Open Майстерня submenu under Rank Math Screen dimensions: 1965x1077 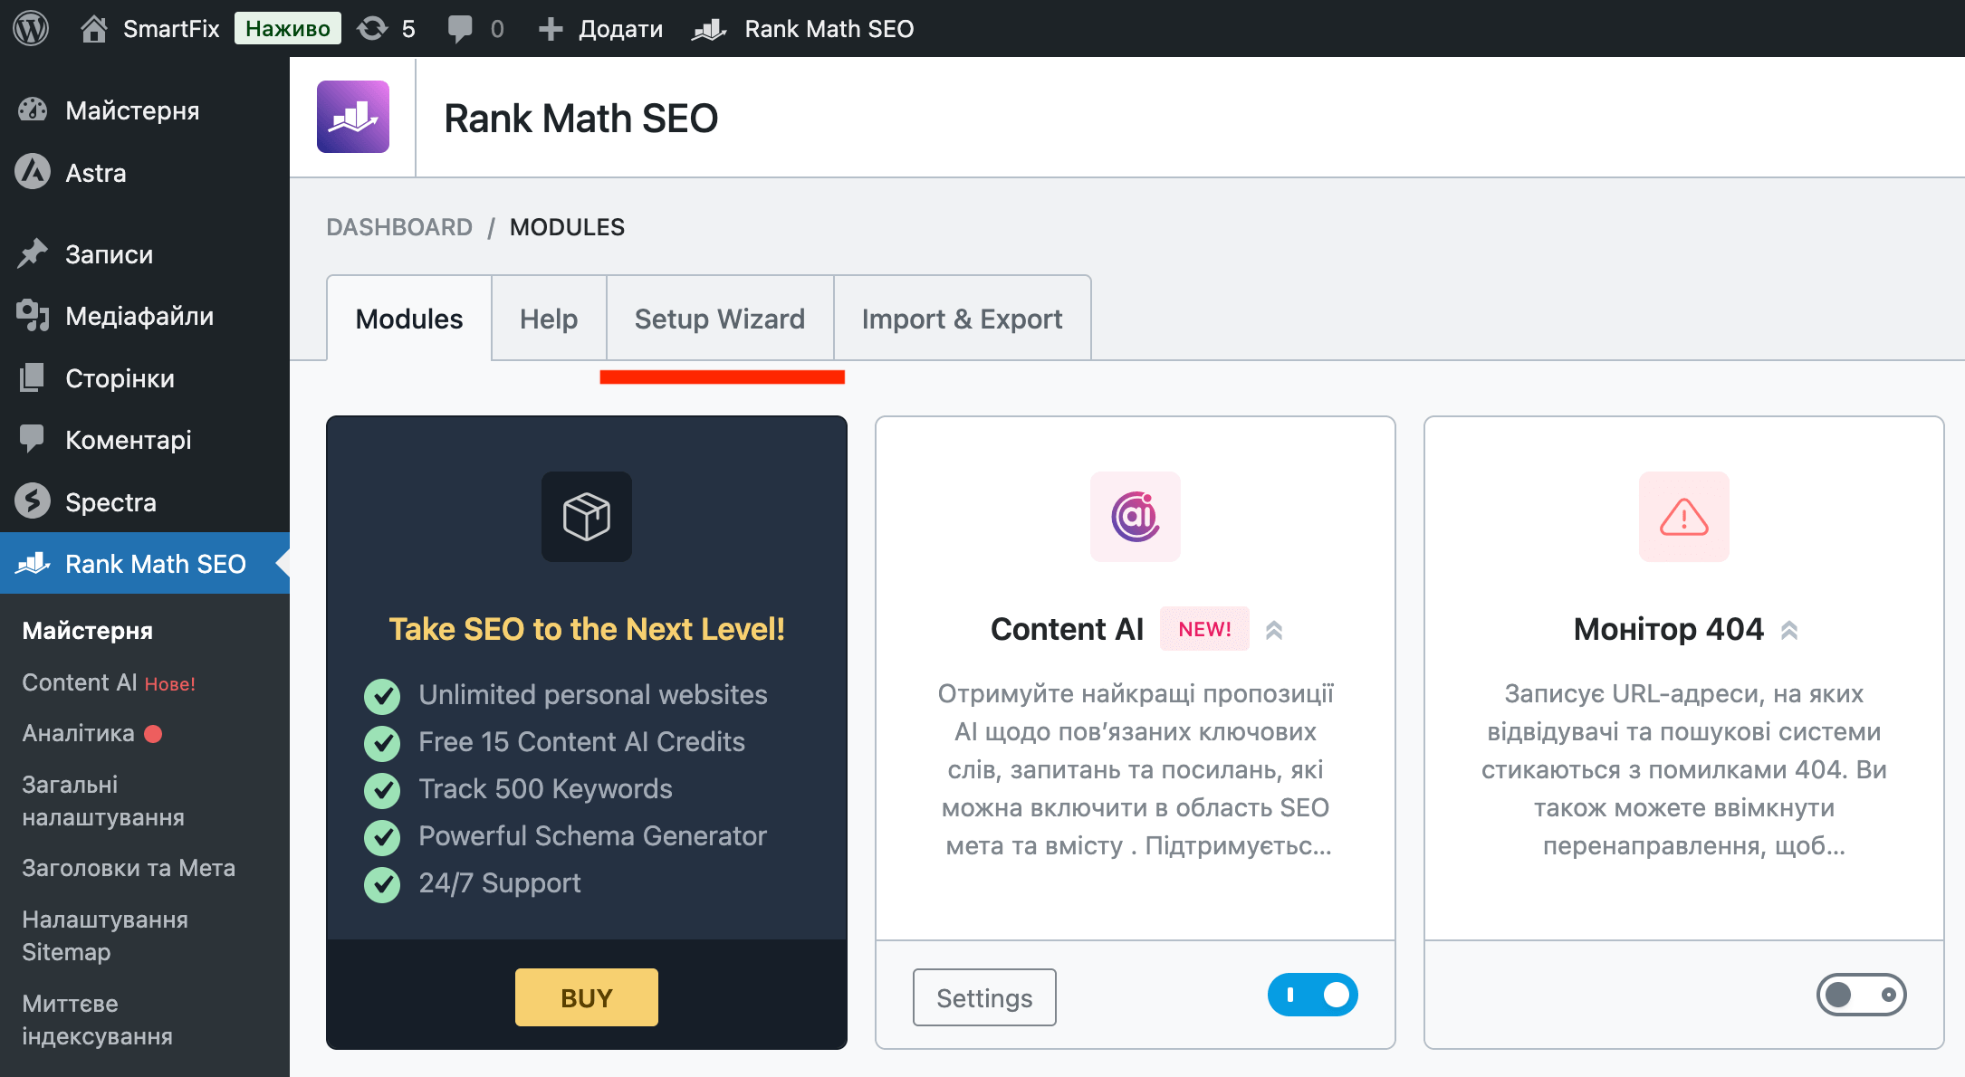point(88,630)
